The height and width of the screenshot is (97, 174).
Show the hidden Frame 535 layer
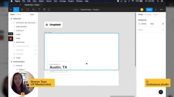35,54
